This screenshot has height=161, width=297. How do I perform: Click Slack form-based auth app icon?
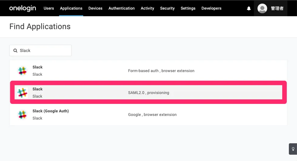22,71
